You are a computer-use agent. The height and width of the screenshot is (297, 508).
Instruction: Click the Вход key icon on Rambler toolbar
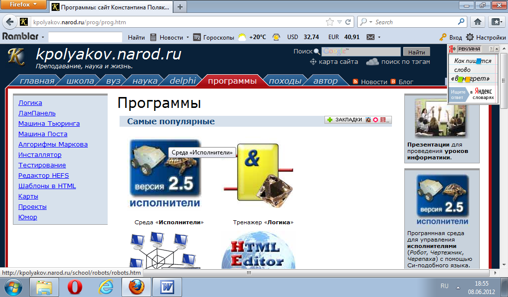tap(443, 37)
